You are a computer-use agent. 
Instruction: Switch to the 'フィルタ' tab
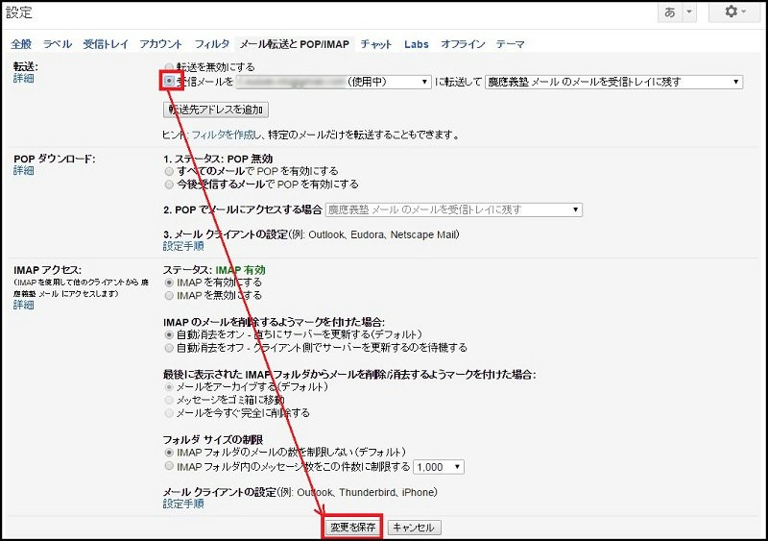(211, 44)
